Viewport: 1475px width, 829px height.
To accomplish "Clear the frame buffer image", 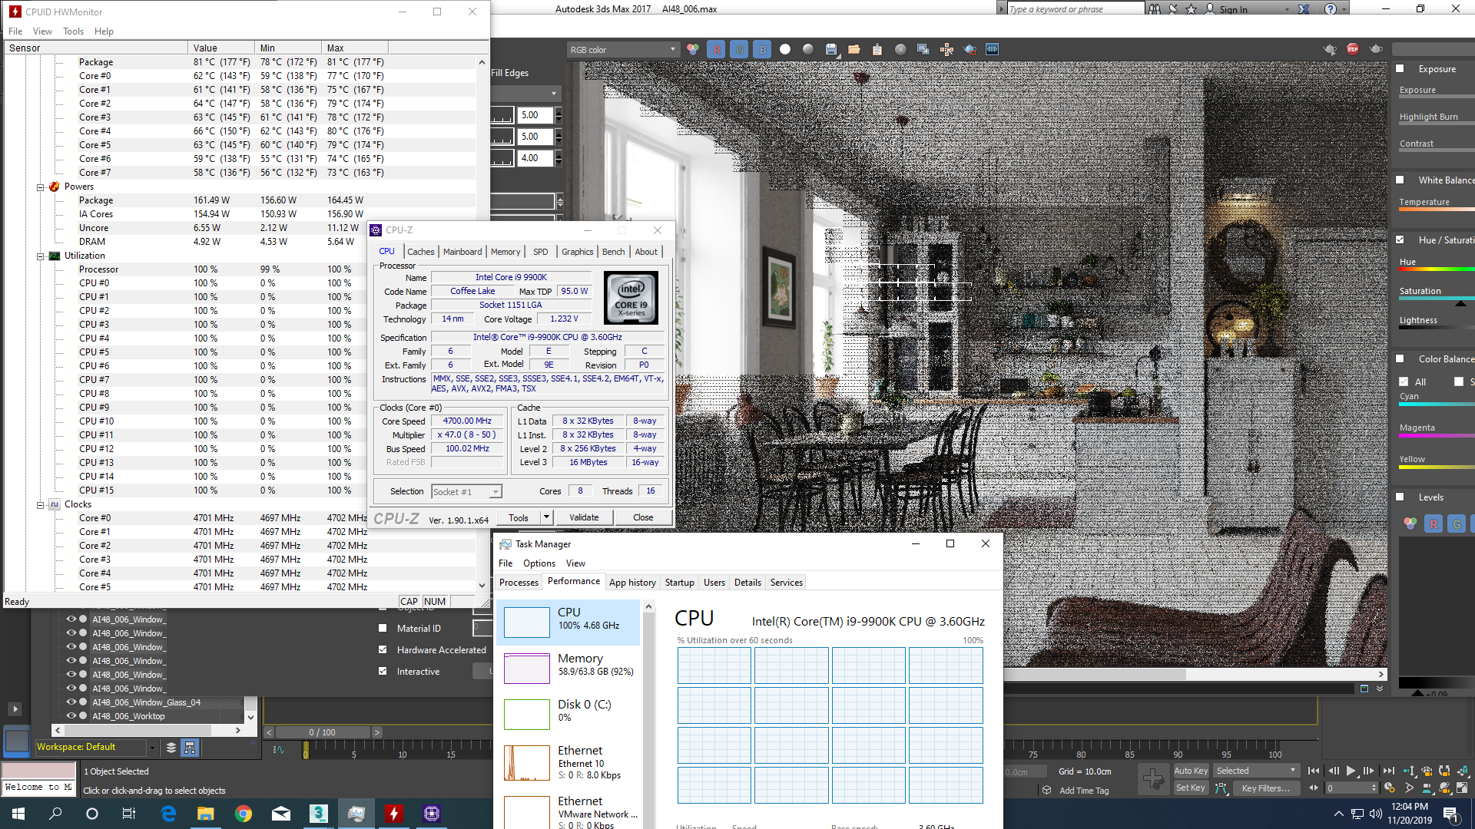I will point(900,49).
